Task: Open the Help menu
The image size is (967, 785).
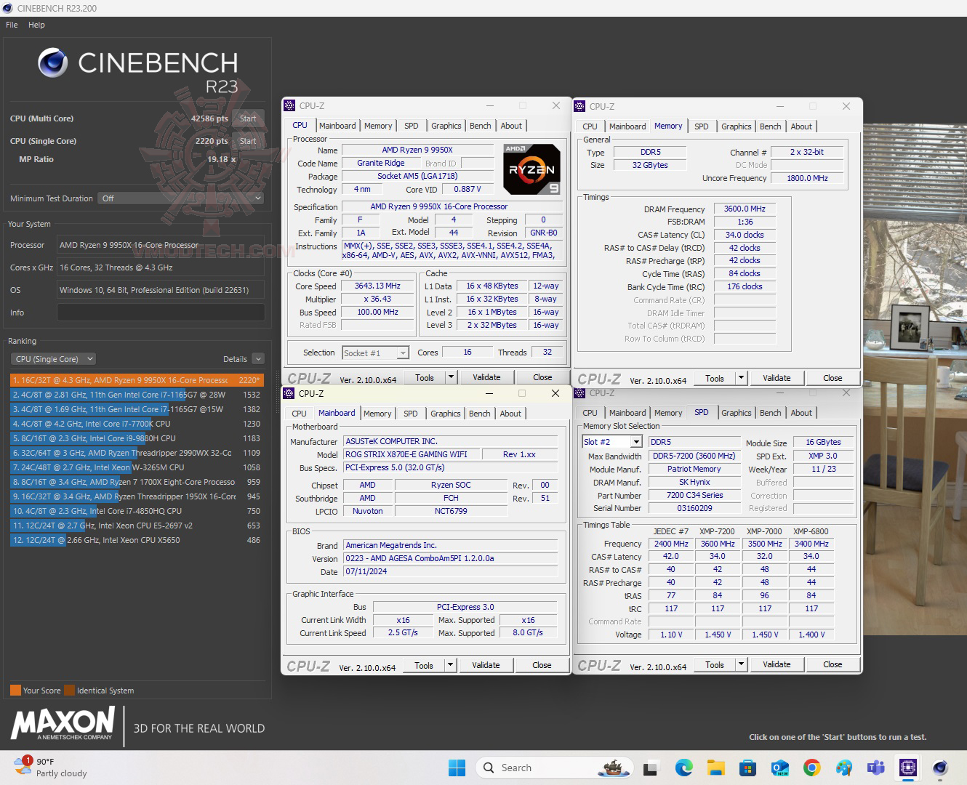Action: point(36,24)
